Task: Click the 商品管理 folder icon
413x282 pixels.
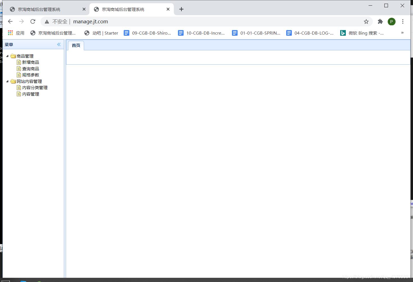Action: coord(13,56)
